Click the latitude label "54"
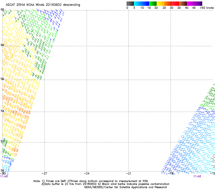The image size is (215, 189). tap(2, 111)
